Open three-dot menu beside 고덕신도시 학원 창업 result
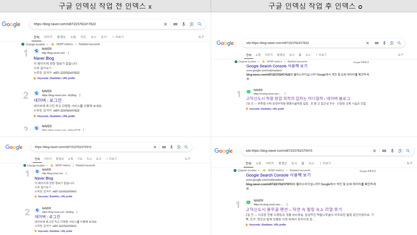Screen dimensions: 417x235 click(x=285, y=94)
